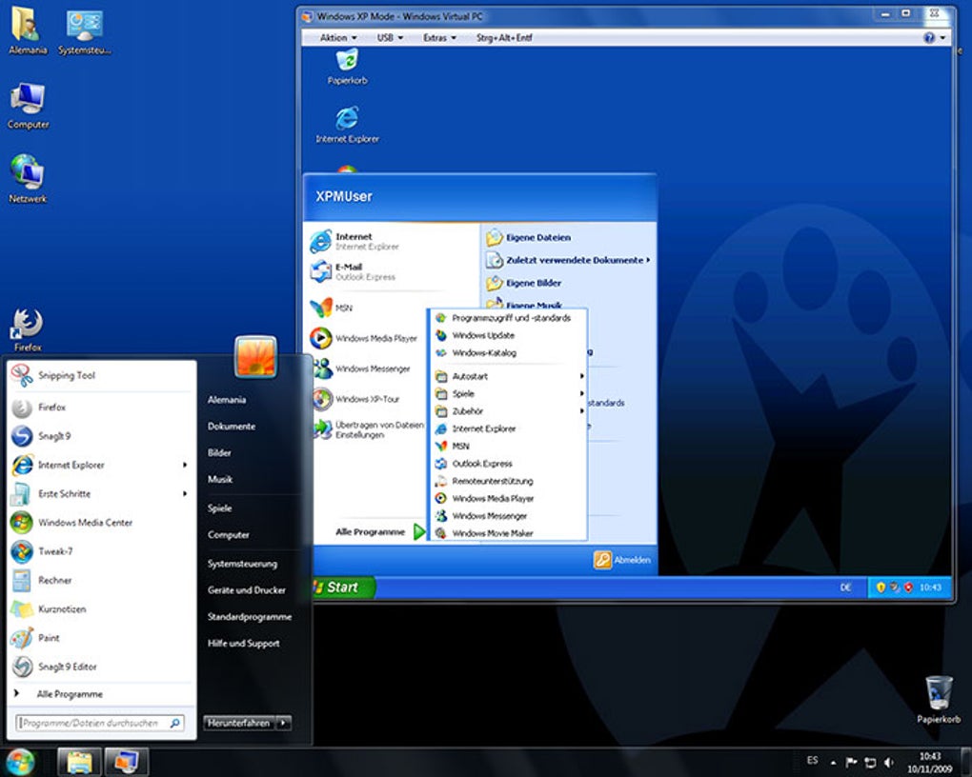Open Snipping Tool from start menu
The image size is (972, 777).
point(67,376)
